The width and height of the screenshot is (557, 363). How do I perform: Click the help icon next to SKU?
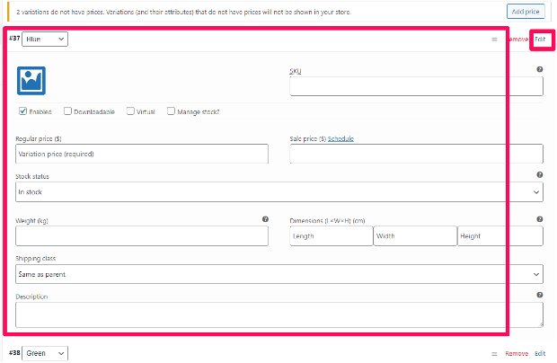click(x=539, y=69)
